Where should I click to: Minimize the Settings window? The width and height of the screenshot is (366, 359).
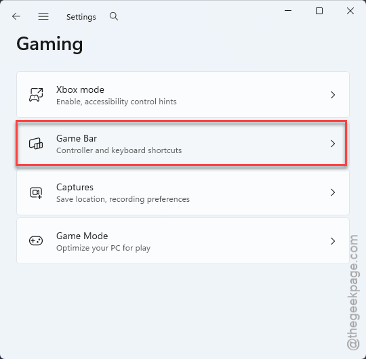point(288,10)
